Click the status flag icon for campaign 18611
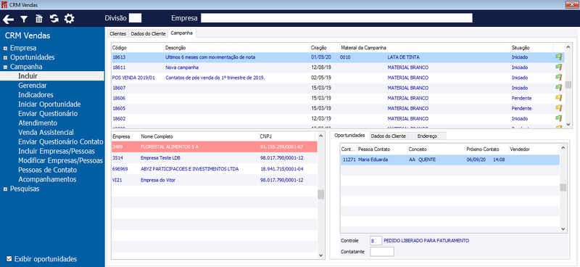Image resolution: width=580 pixels, height=267 pixels. tap(558, 67)
